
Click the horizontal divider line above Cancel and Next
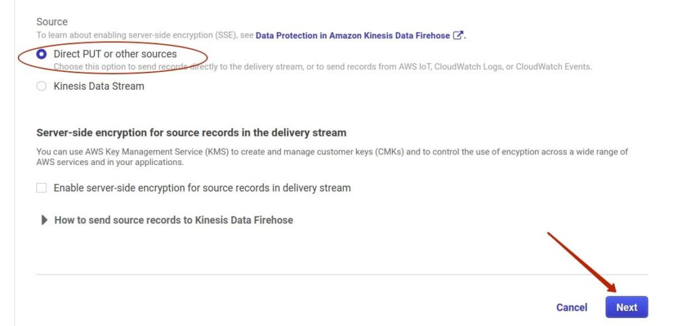point(342,275)
